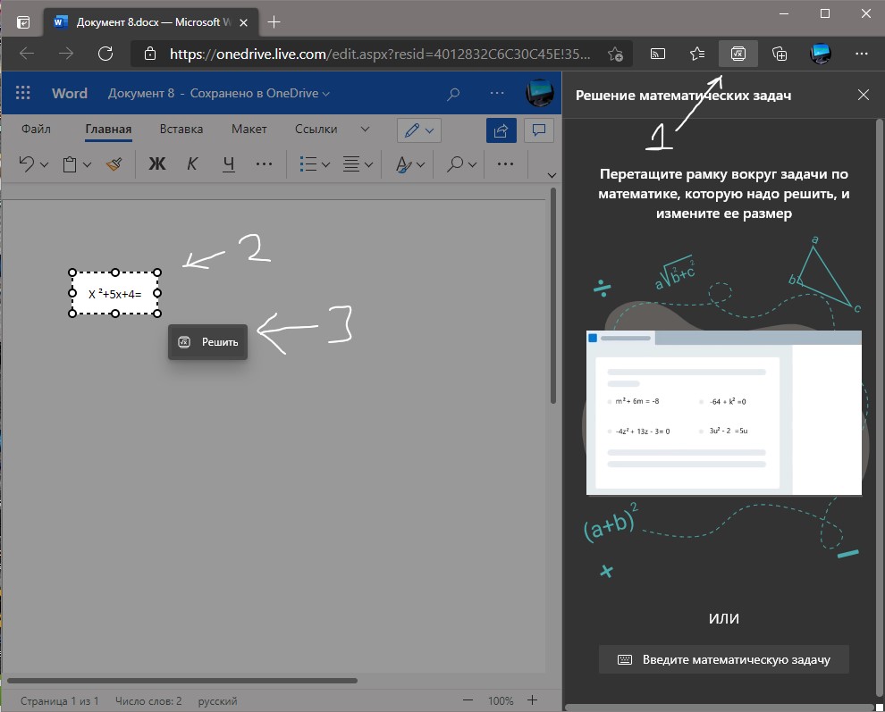Open the Comments pane icon

coord(539,130)
